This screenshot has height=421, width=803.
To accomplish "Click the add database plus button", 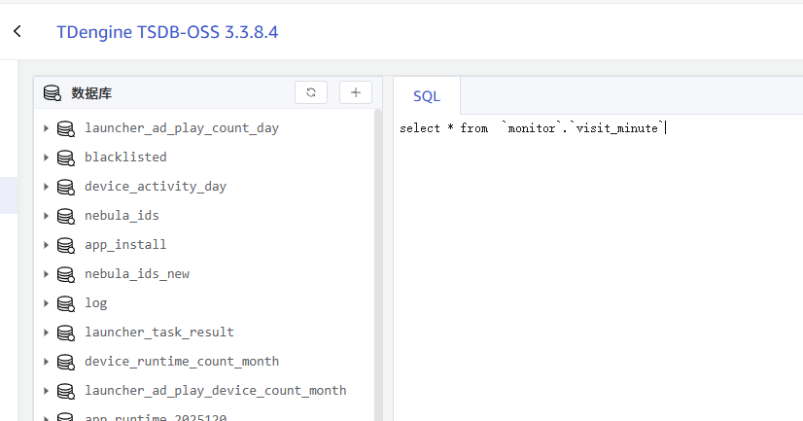I will [356, 92].
